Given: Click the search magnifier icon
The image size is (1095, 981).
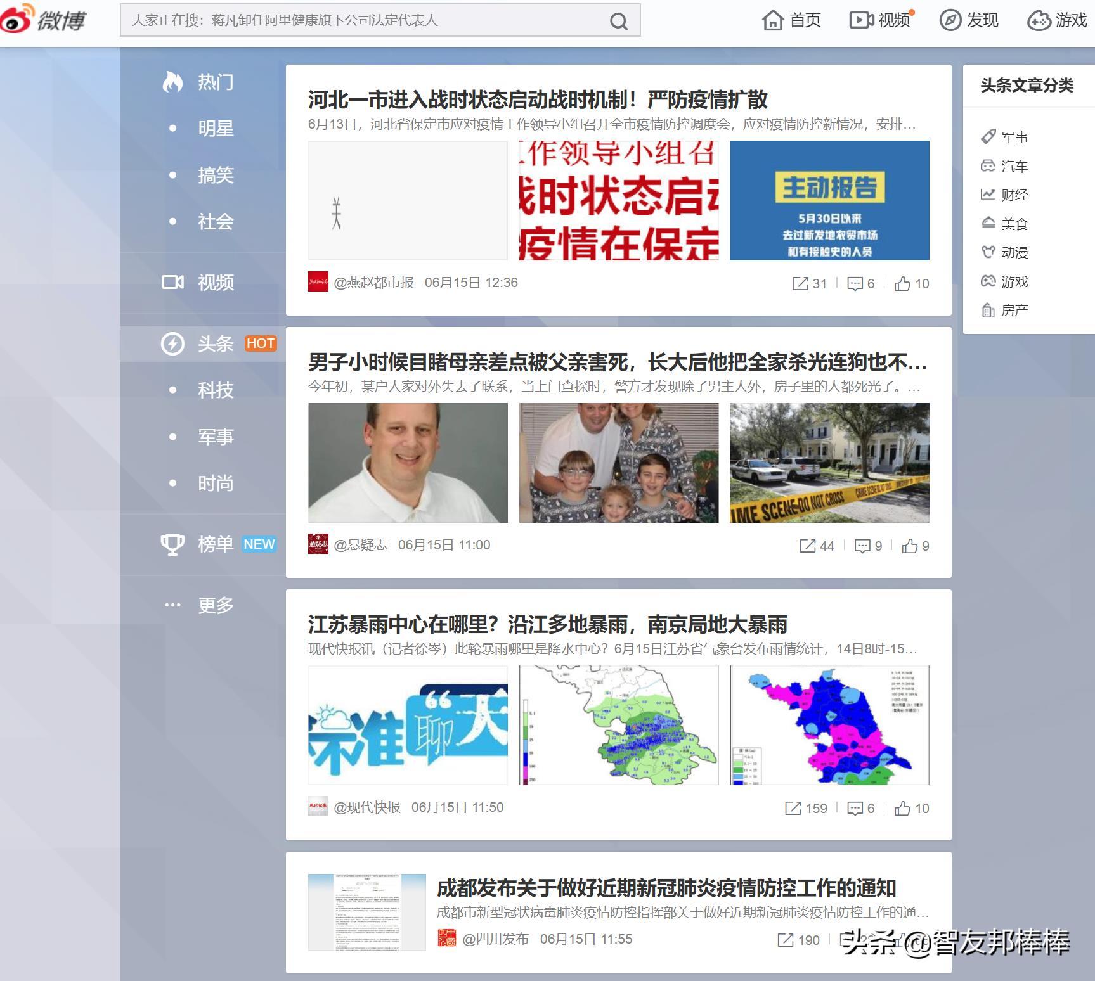Looking at the screenshot, I should pos(618,22).
